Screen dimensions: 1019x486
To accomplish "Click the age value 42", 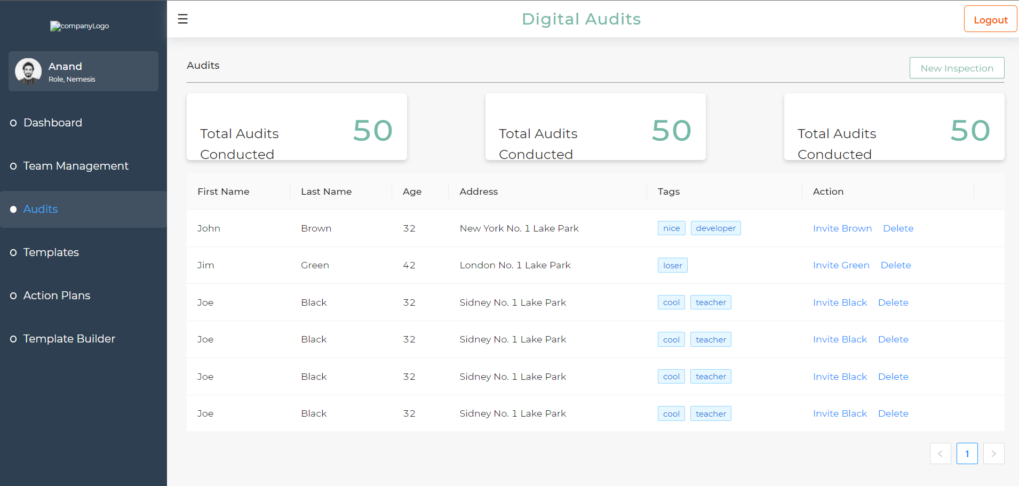I will coord(409,265).
